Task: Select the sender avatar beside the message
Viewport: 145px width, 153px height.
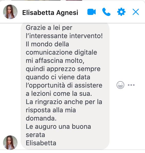Action: coord(10,142)
